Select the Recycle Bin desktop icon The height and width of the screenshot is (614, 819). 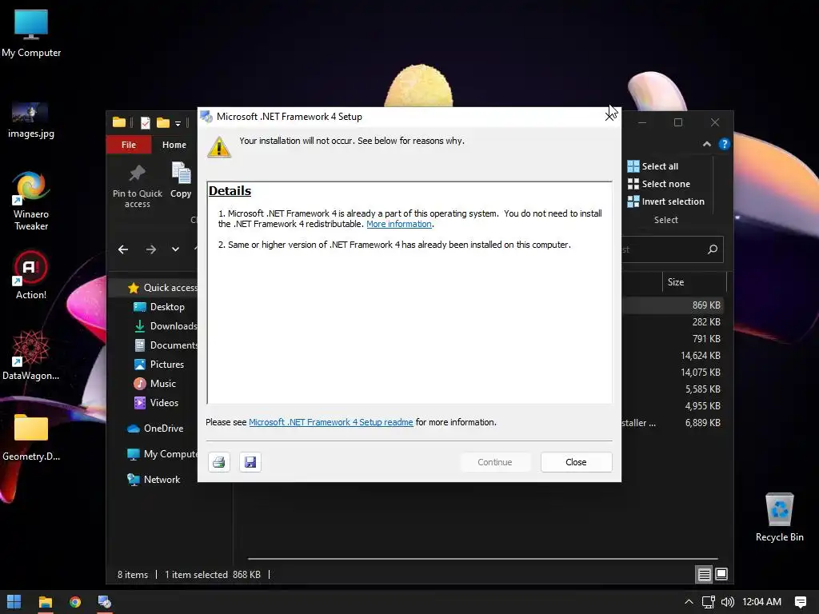click(779, 517)
